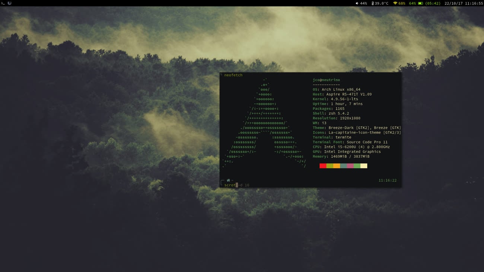Click the terminal cursor after 'scrot'
Viewport: 484px width, 272px height.
coord(237,185)
